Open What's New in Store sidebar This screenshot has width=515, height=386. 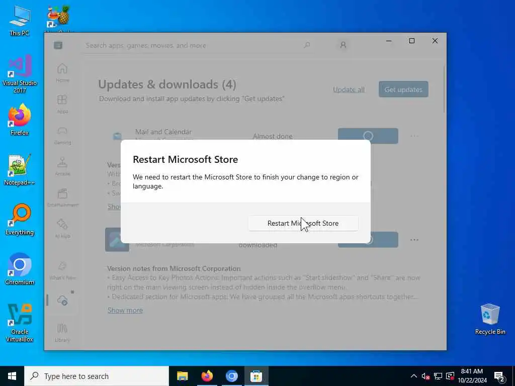(62, 270)
